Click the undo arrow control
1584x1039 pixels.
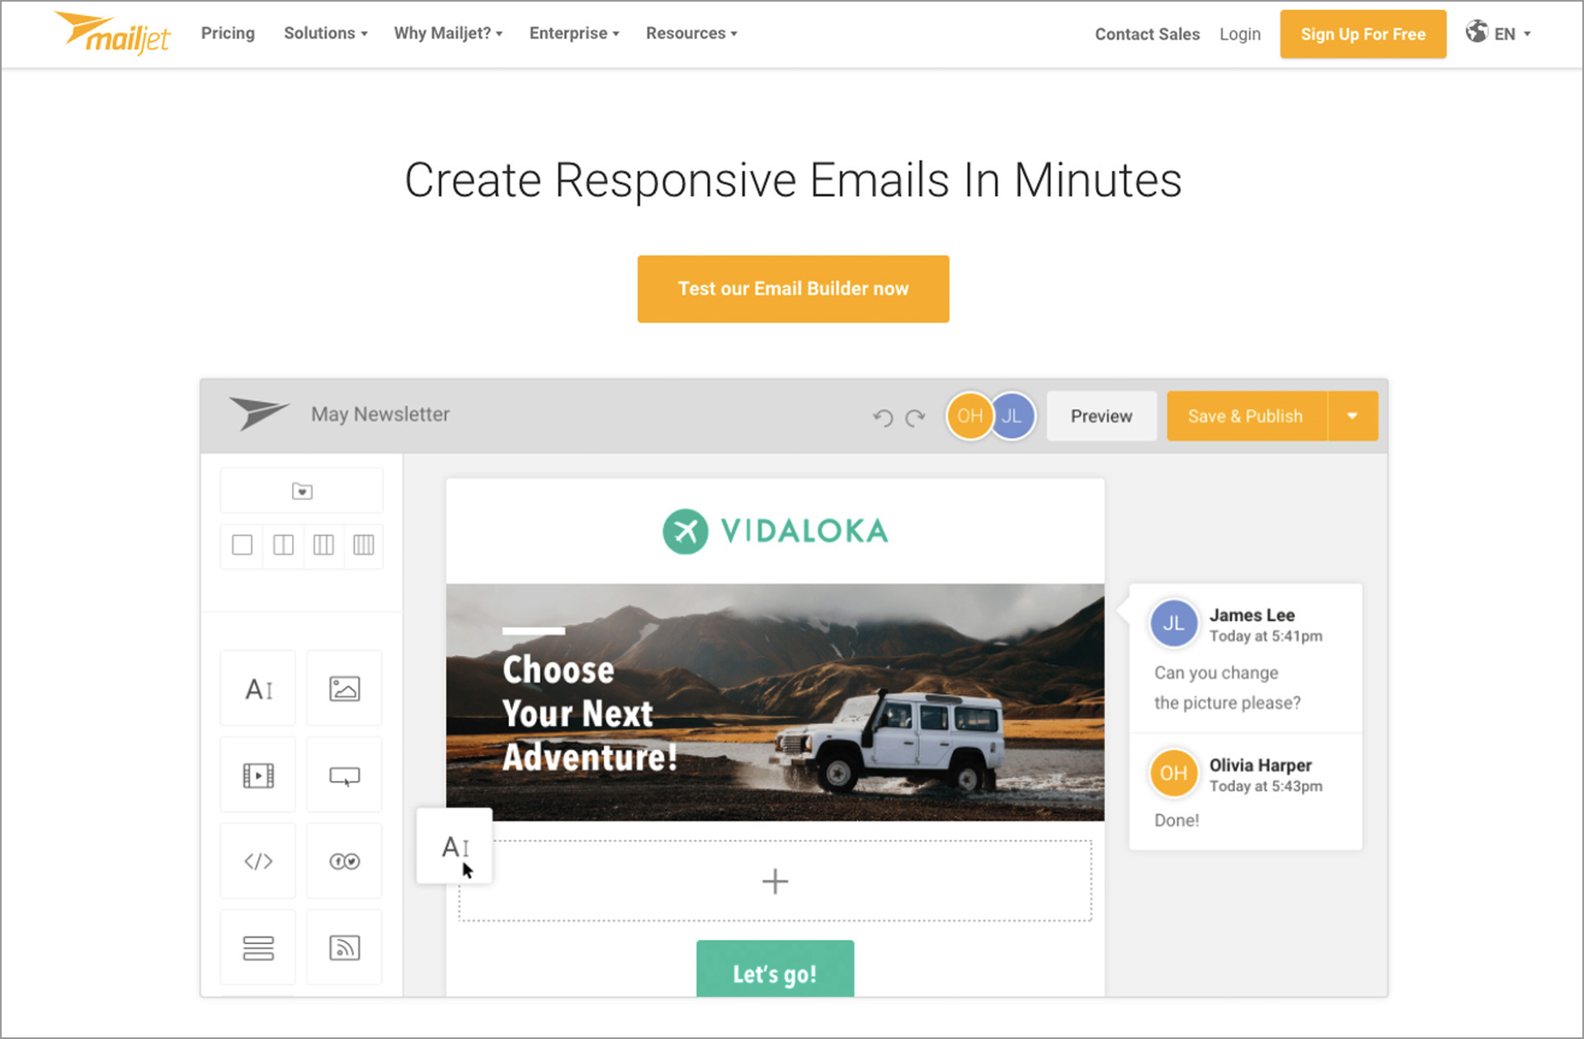point(884,416)
